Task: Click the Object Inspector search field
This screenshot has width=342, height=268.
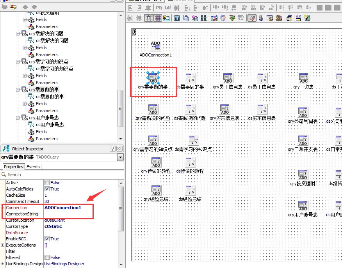Action: pyautogui.click(x=62, y=175)
